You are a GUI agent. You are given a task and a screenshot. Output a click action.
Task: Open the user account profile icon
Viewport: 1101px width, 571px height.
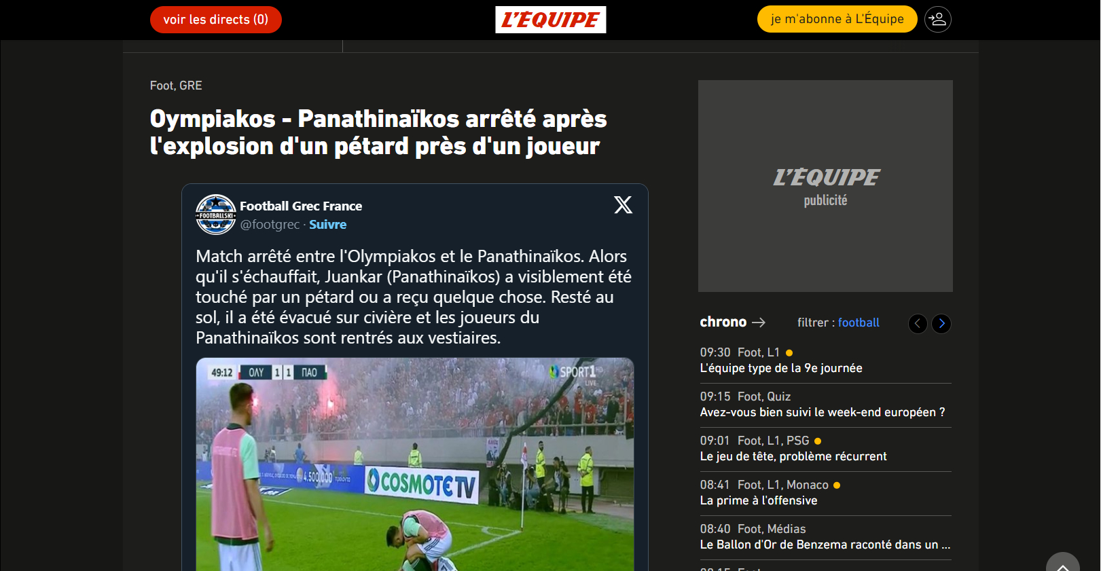938,19
